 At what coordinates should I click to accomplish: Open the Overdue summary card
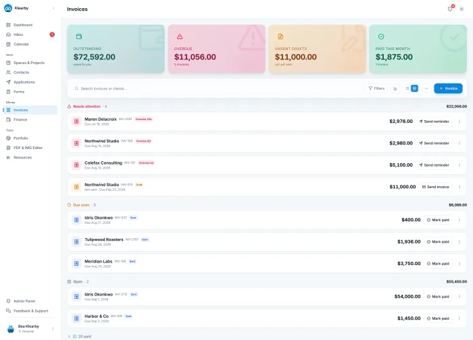(217, 49)
